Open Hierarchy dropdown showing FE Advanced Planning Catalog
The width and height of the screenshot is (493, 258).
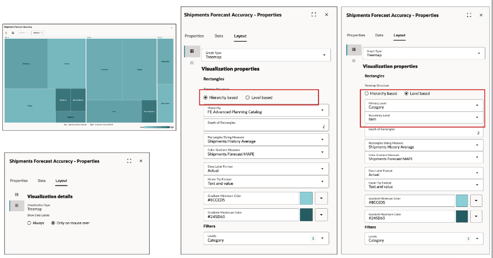266,110
